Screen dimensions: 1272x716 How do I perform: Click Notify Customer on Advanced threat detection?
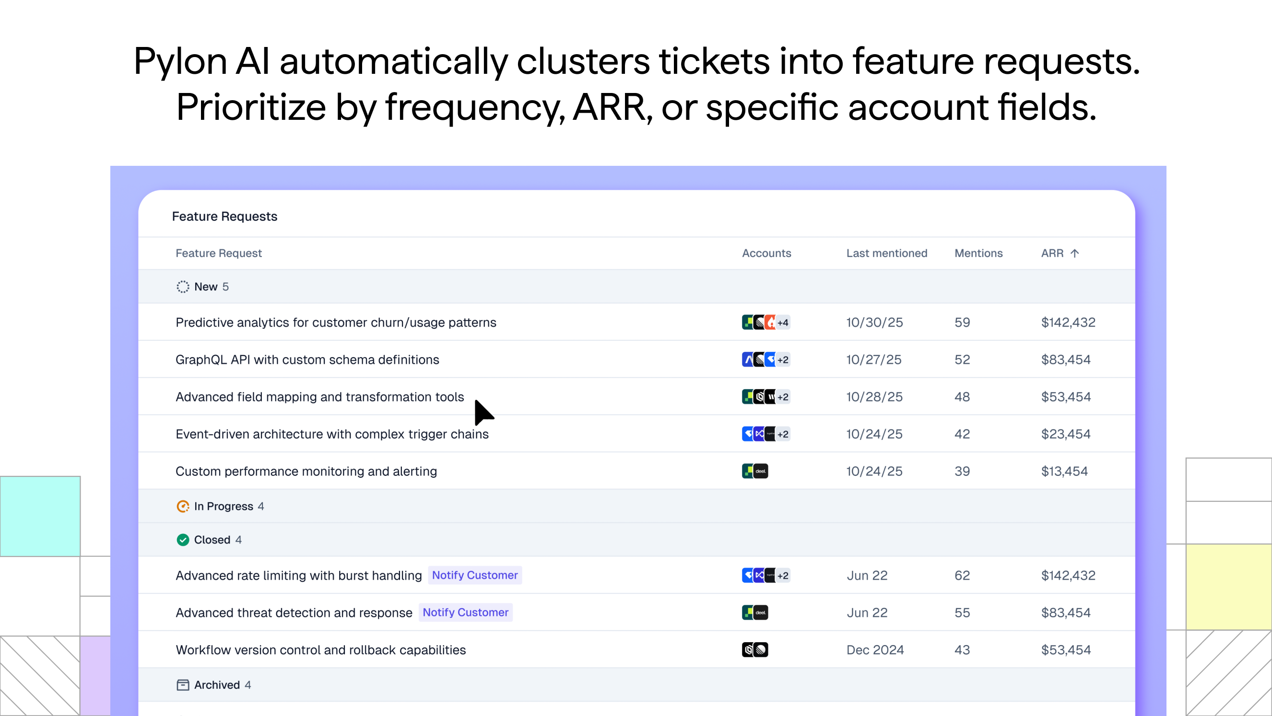[465, 612]
